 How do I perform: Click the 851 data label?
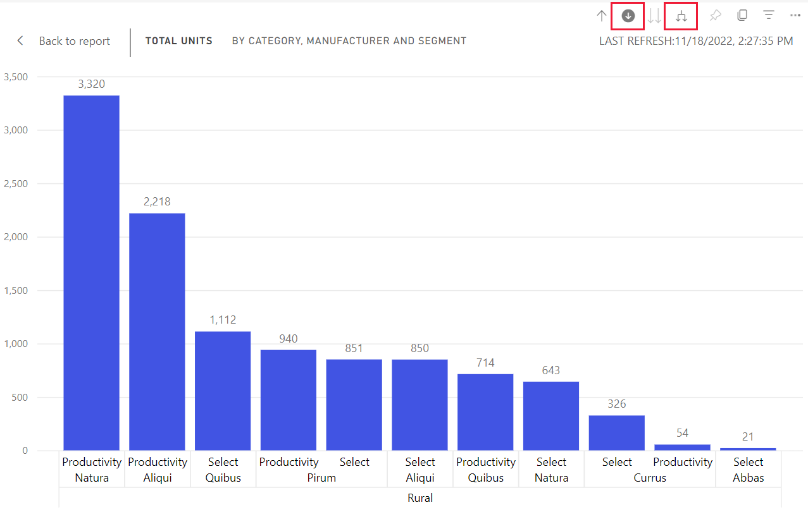[x=354, y=348]
